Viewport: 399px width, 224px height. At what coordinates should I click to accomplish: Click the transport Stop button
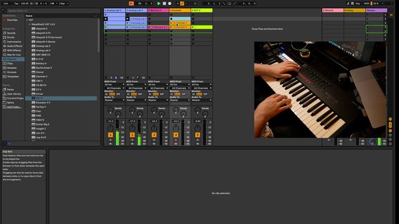coord(165,4)
